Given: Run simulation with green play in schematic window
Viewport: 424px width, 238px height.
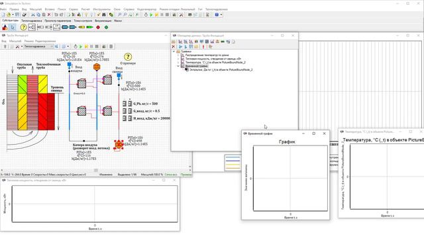Looking at the screenshot, I should click(x=81, y=46).
